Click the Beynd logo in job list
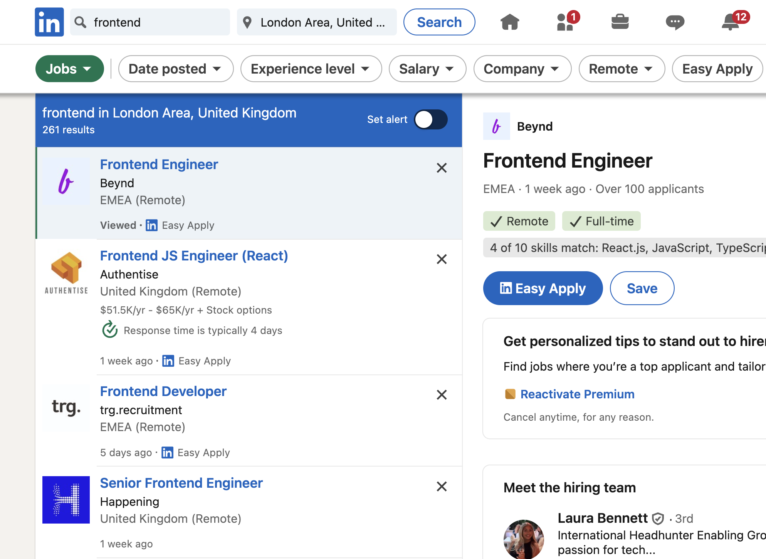The image size is (766, 559). pos(66,181)
